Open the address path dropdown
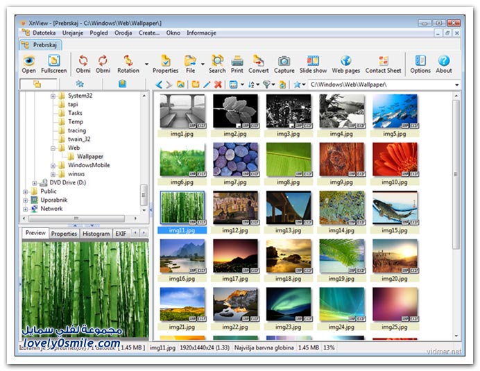This screenshot has width=480, height=371. tap(456, 85)
